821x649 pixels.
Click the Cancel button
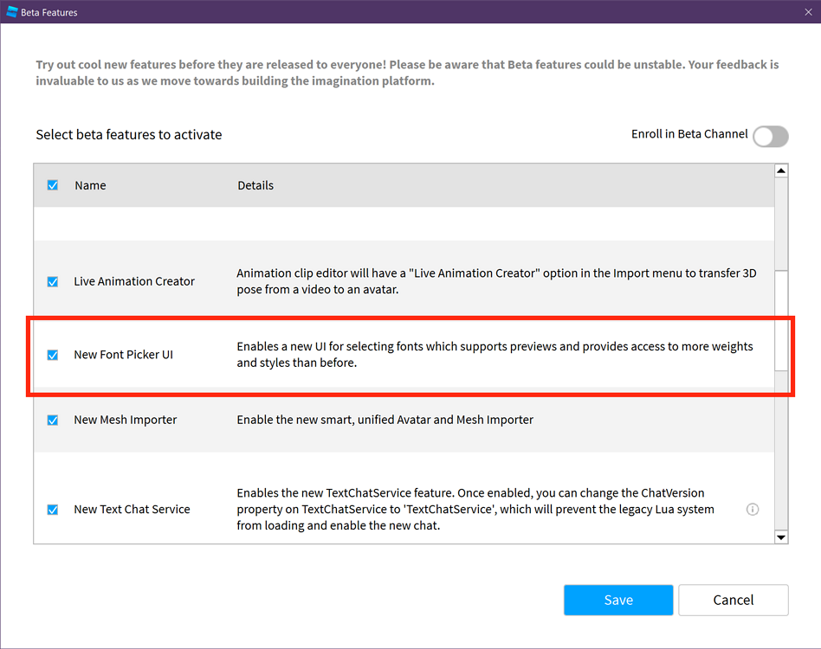pyautogui.click(x=734, y=600)
